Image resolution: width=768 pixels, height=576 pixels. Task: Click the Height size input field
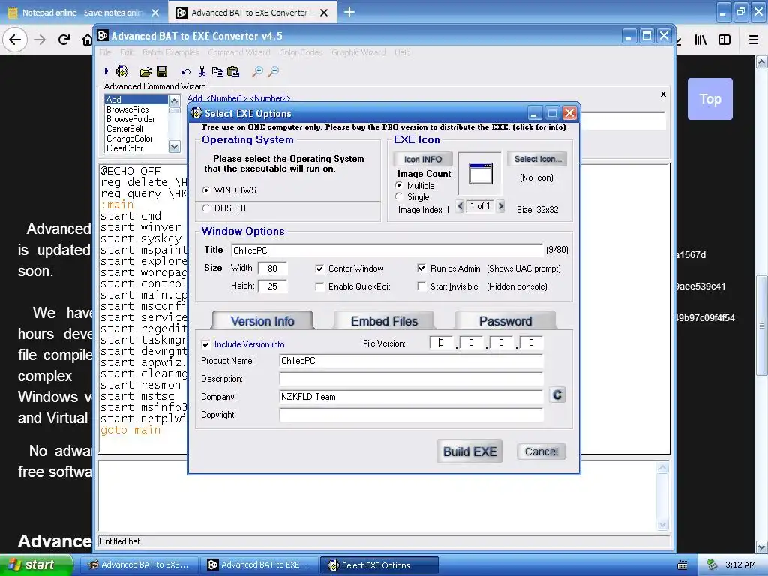(x=272, y=286)
